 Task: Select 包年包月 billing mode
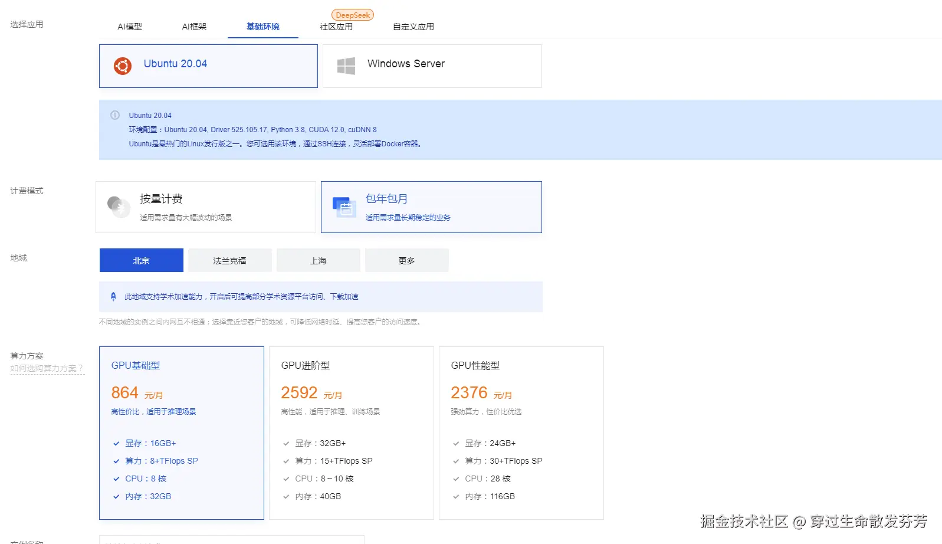(x=431, y=207)
